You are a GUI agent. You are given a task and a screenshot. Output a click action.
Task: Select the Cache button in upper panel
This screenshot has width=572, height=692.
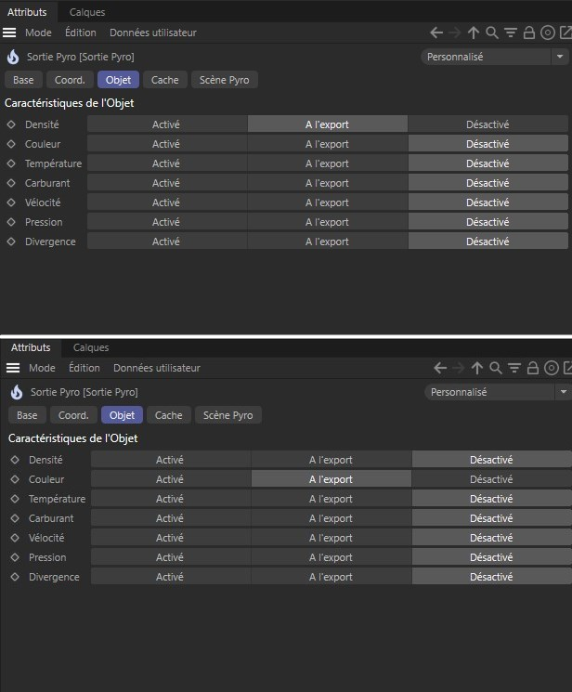164,80
